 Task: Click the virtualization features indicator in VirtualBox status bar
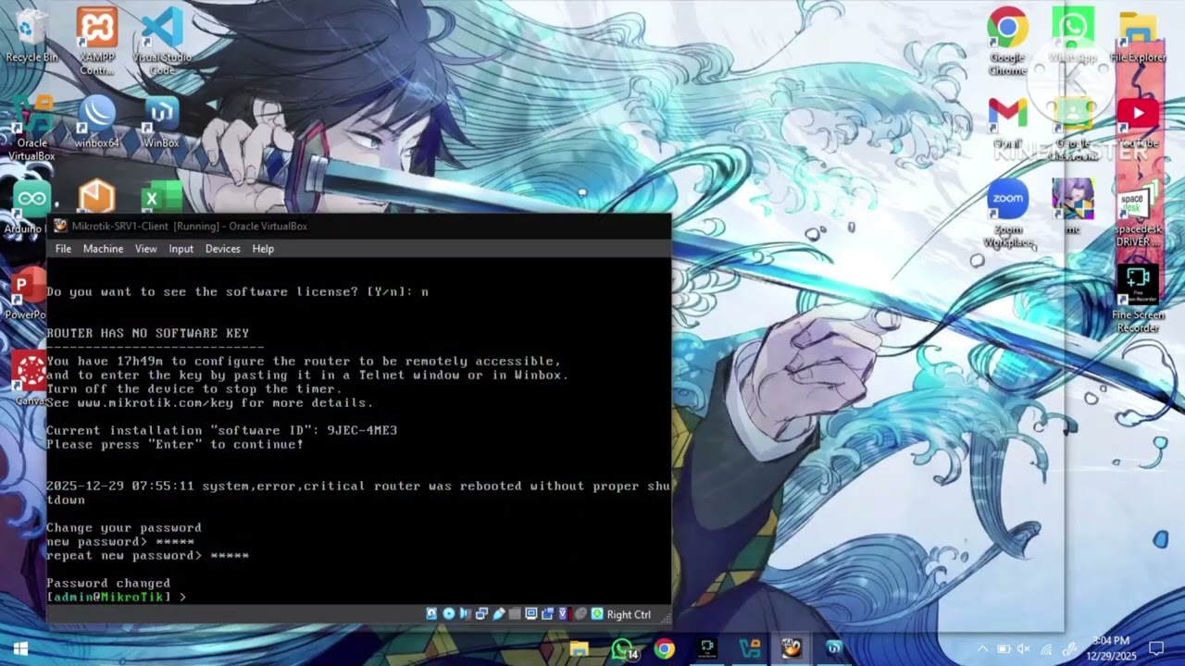point(564,614)
